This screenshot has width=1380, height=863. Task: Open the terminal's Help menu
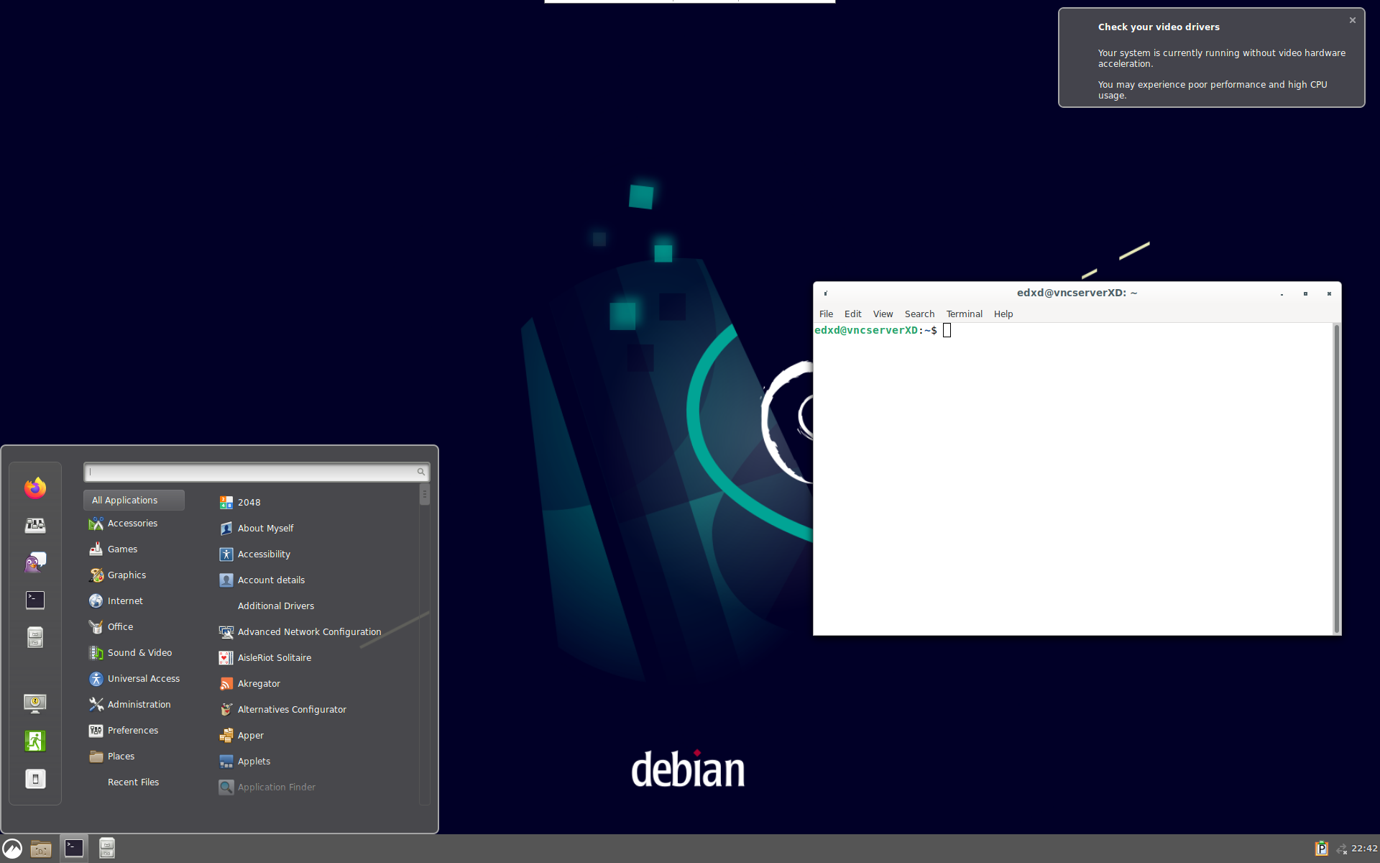pos(1003,314)
